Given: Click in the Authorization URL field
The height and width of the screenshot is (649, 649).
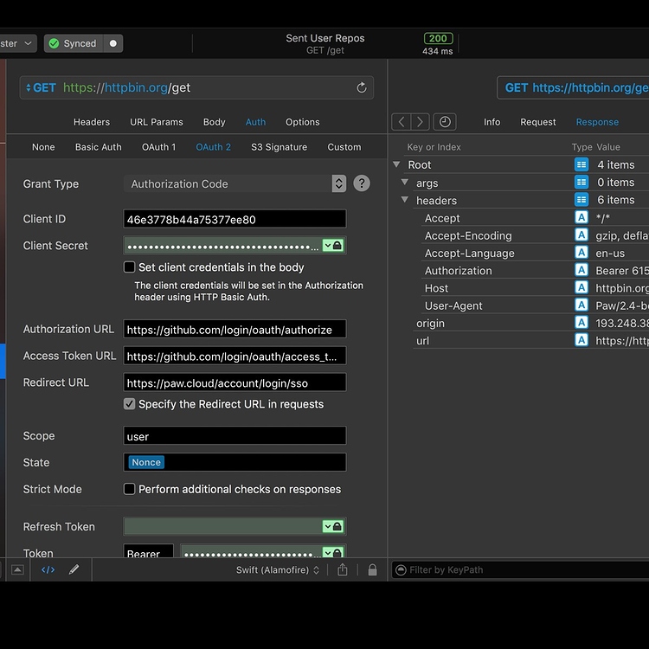Looking at the screenshot, I should point(235,329).
